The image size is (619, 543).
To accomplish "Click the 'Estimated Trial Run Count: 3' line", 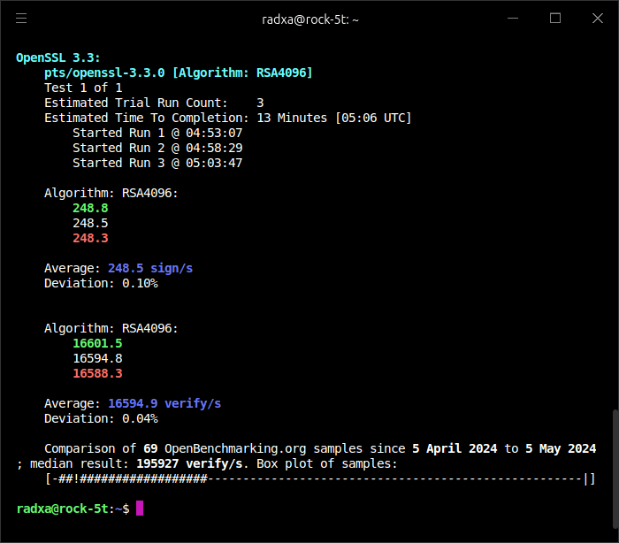I will tap(154, 103).
